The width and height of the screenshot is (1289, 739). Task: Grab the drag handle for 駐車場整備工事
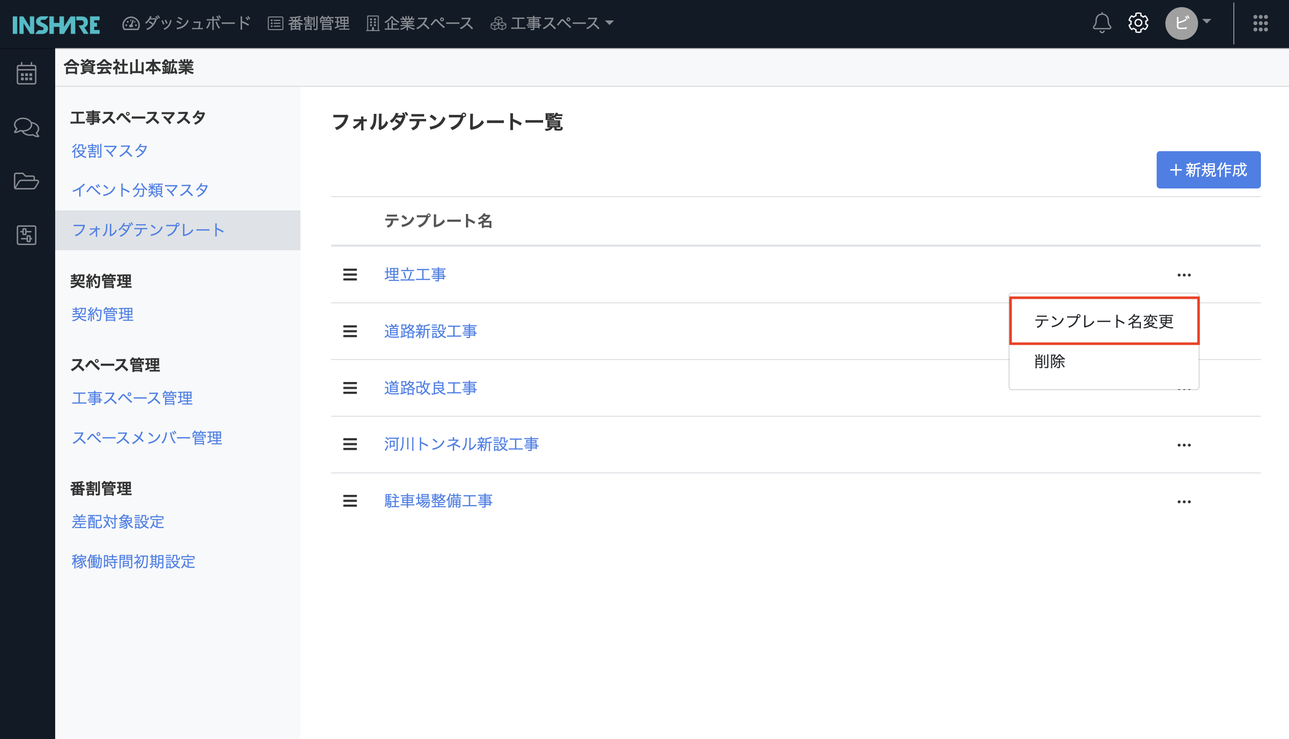[350, 501]
